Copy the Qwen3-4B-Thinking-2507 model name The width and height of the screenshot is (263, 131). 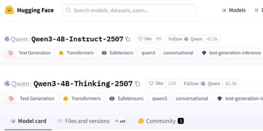138,84
